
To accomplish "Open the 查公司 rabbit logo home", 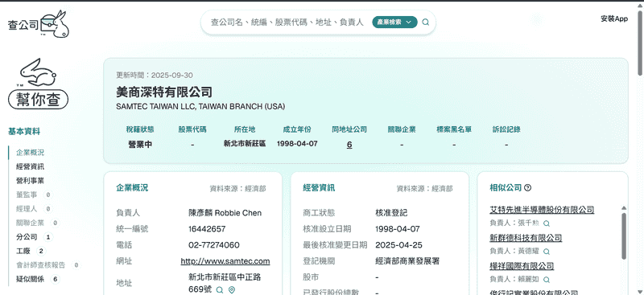I will (39, 24).
